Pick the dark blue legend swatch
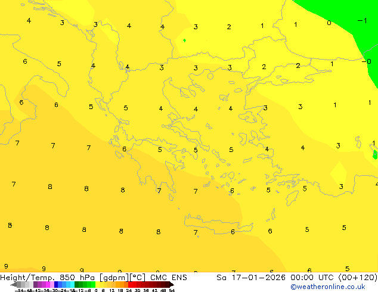 coord(56,284)
